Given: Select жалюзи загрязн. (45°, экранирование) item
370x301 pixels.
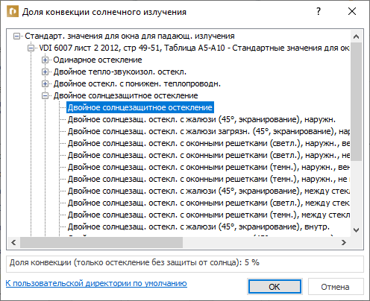Looking at the screenshot, I should coord(209,131).
